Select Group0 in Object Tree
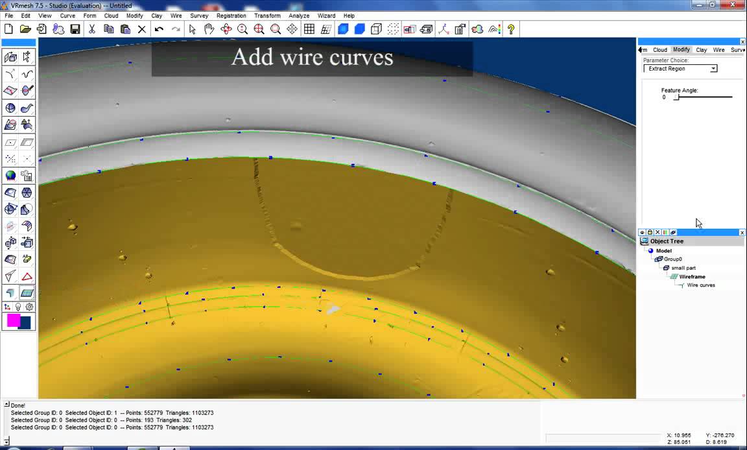The image size is (747, 450). click(672, 259)
